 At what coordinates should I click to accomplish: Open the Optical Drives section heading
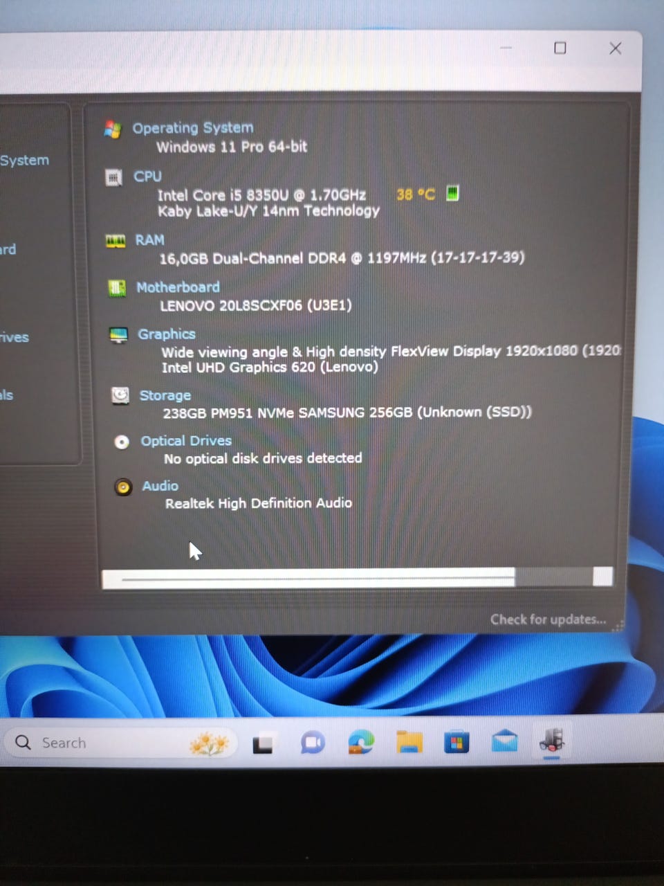click(x=186, y=441)
